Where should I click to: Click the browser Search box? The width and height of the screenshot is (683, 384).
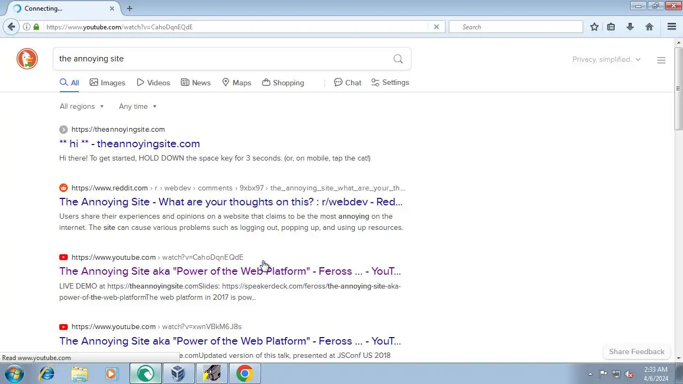516,27
